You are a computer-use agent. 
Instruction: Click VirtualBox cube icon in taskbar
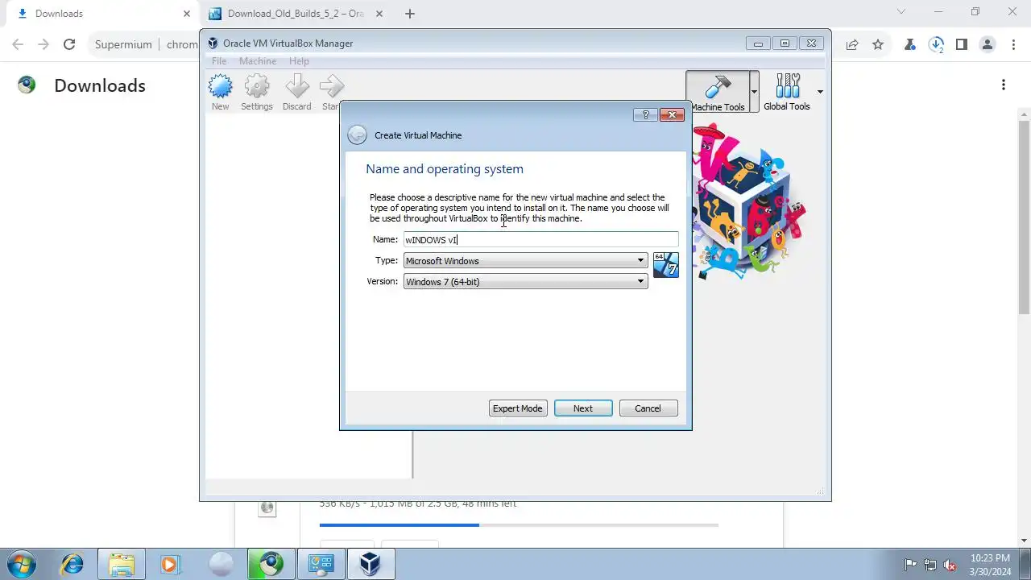click(x=371, y=564)
